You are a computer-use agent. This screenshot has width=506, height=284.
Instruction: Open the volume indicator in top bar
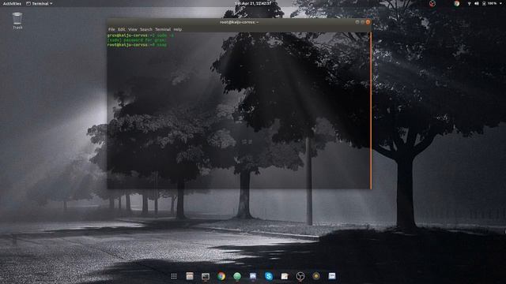click(477, 3)
